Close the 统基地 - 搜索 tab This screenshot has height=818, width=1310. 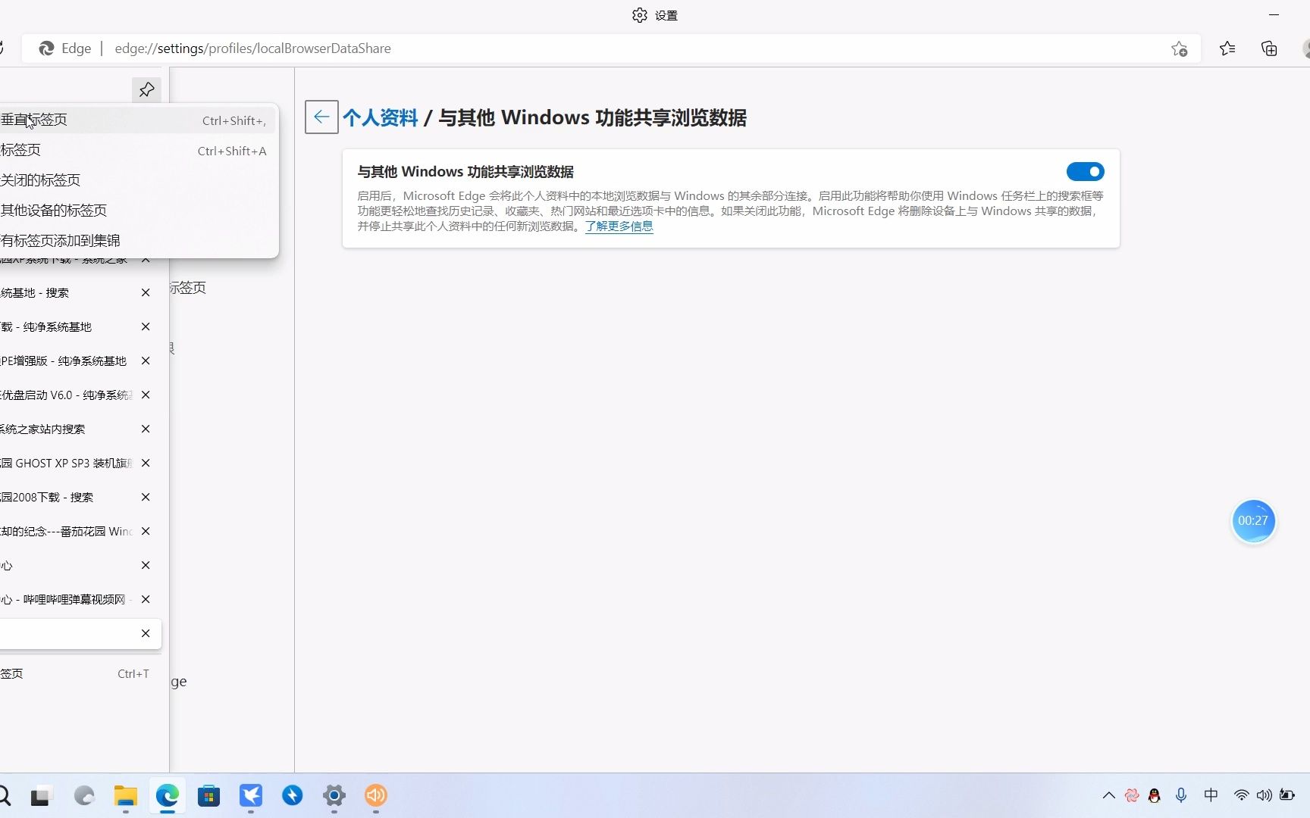click(x=146, y=292)
